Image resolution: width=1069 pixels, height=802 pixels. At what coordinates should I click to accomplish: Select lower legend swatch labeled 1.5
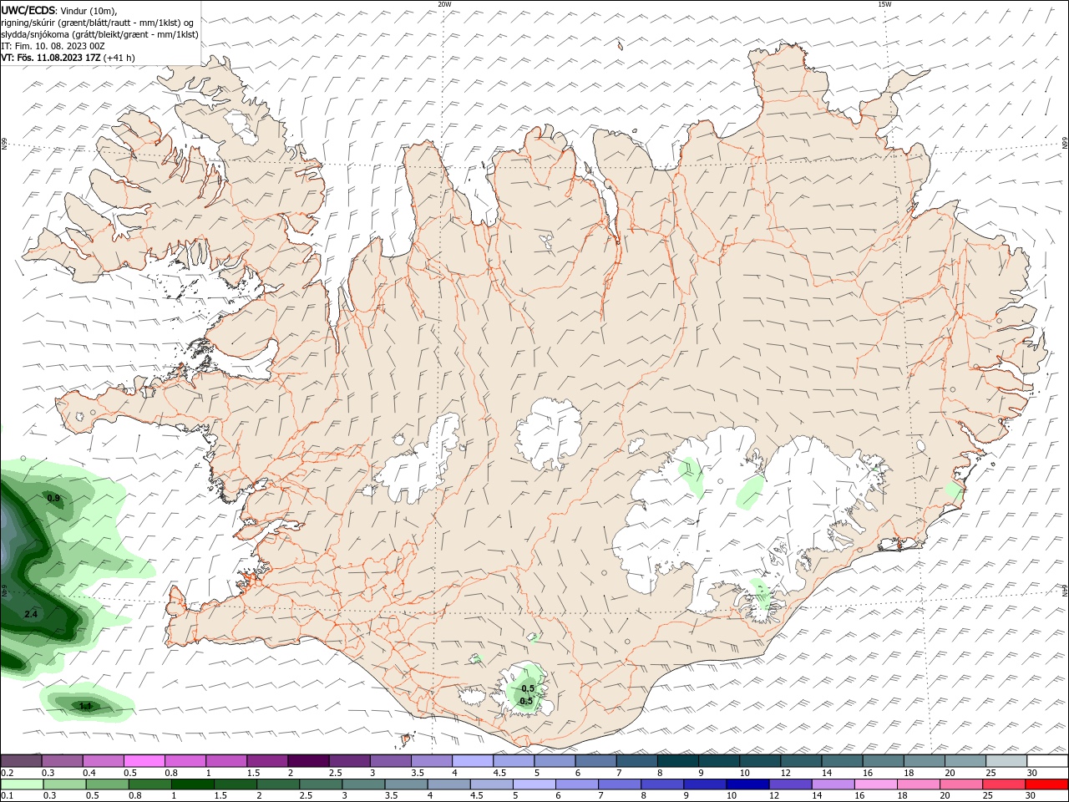(235, 784)
